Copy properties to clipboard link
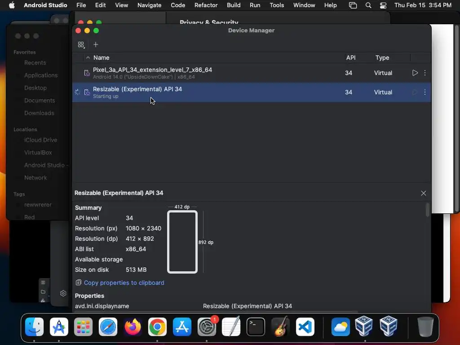Image resolution: width=460 pixels, height=345 pixels. (x=124, y=283)
